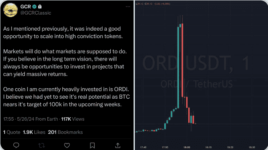Like the tweet with the heart icon
268x150 pixels.
pyautogui.click(x=67, y=145)
